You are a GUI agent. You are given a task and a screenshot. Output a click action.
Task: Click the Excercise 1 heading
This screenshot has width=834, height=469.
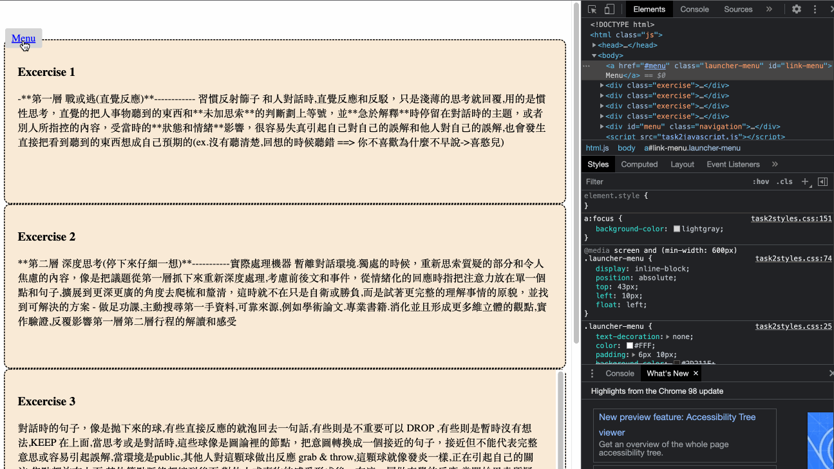pyautogui.click(x=46, y=72)
